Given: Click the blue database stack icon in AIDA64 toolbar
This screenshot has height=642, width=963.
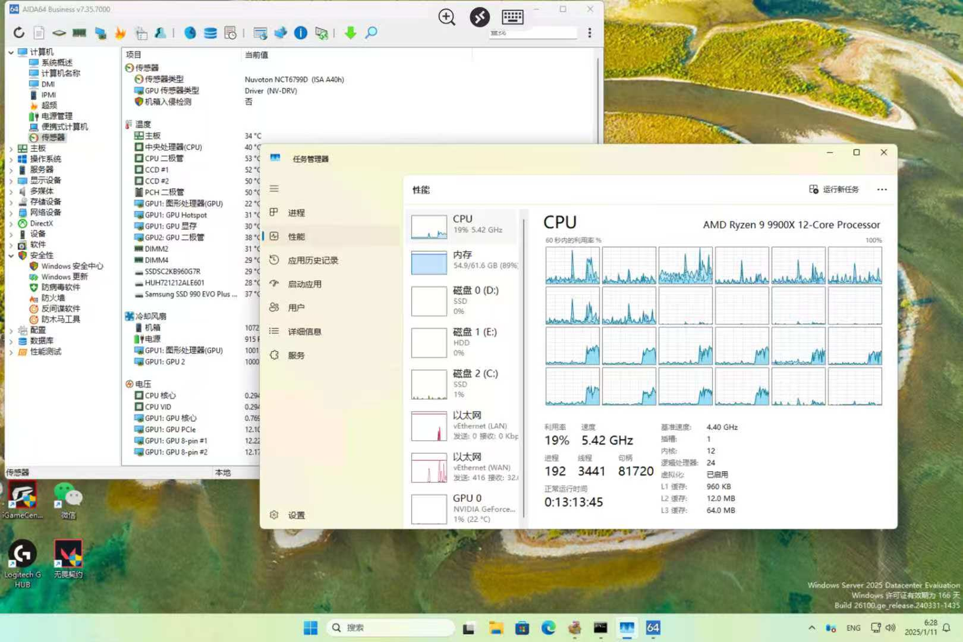Looking at the screenshot, I should click(210, 33).
